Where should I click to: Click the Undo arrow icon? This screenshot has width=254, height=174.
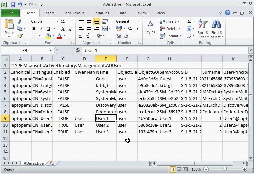20,4
